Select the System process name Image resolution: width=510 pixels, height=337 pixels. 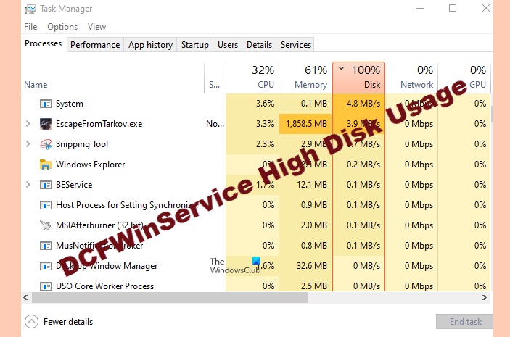click(70, 104)
